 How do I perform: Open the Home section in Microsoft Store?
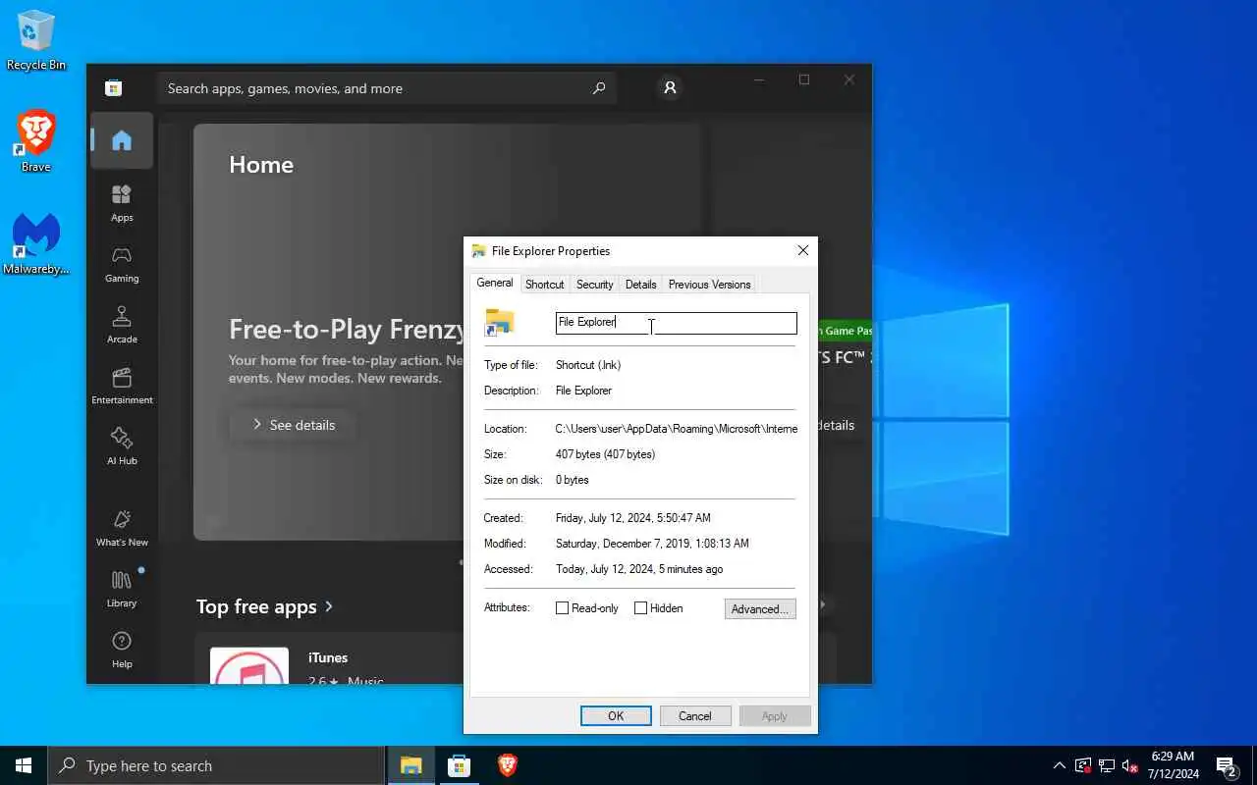pyautogui.click(x=122, y=140)
